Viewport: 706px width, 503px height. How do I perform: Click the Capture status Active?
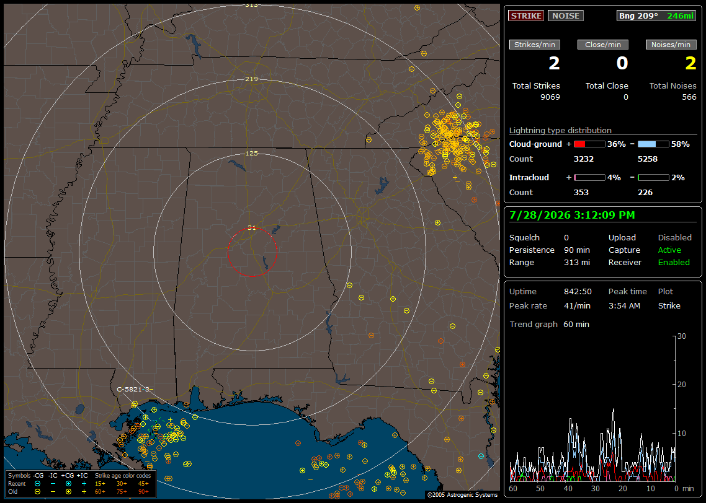pyautogui.click(x=669, y=250)
